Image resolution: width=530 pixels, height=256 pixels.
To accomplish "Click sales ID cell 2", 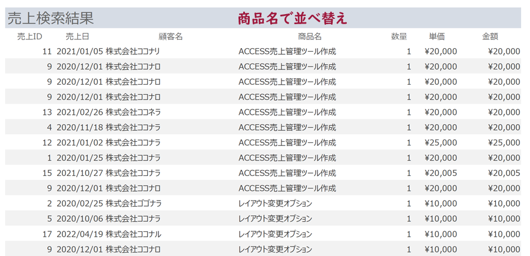I will pos(49,203).
